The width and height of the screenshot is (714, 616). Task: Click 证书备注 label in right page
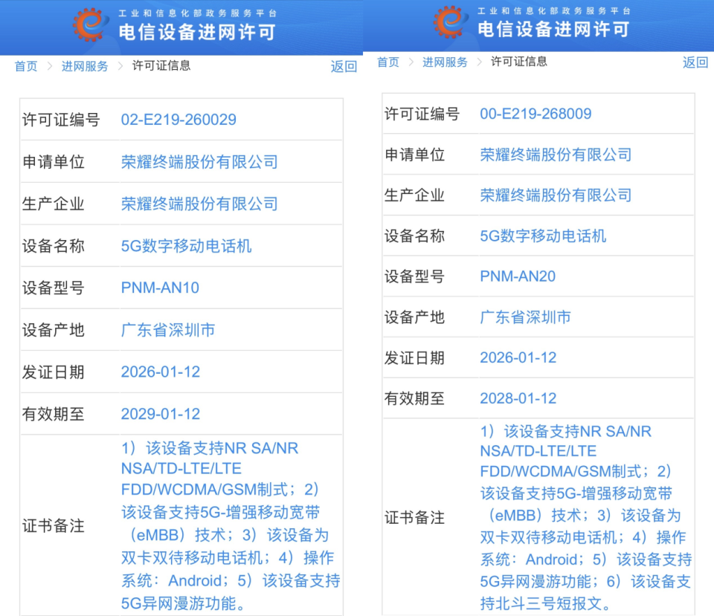pos(414,517)
